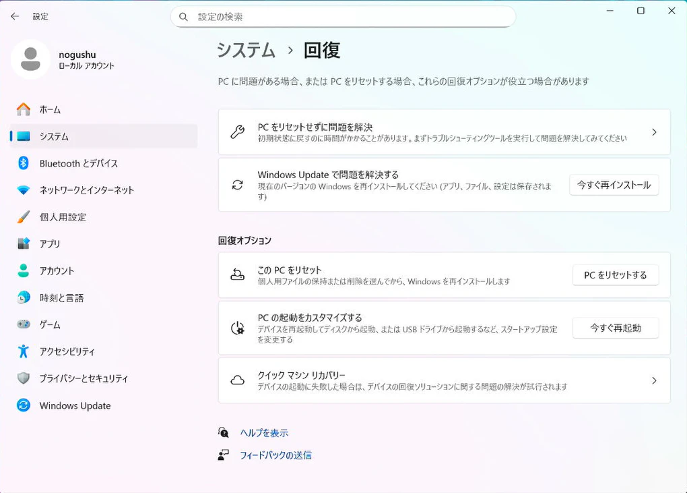Click the 回復 page title
687x493 pixels.
coord(321,50)
